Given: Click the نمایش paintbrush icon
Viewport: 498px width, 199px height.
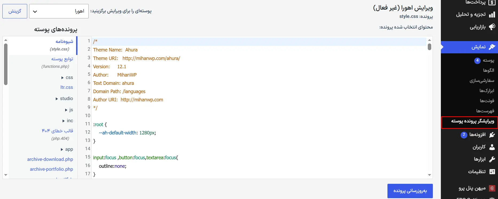Looking at the screenshot, I should coord(492,47).
